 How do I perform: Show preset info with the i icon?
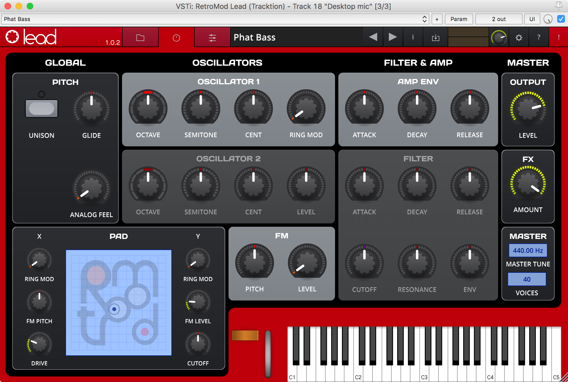pyautogui.click(x=413, y=37)
